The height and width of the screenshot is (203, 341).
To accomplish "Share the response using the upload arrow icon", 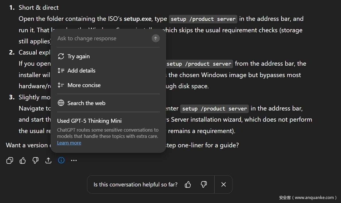I will [48, 160].
